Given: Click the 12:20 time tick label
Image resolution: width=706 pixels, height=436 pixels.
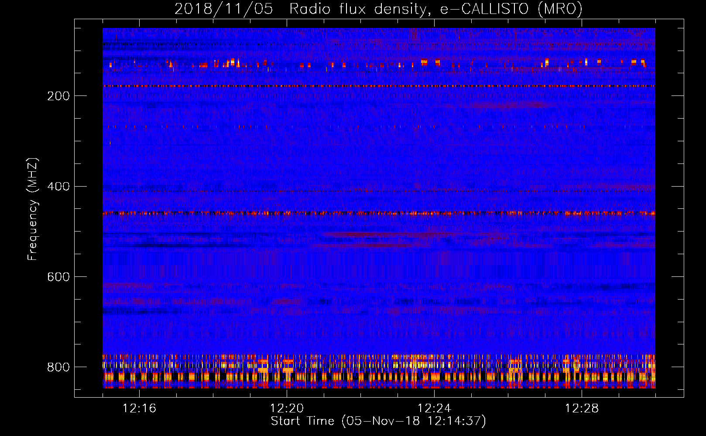Looking at the screenshot, I should 287,409.
